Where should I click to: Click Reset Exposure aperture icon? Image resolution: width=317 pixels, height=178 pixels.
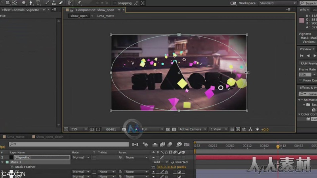[257, 129]
